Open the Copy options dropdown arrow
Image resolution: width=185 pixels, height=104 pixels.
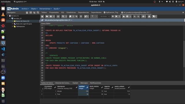pyautogui.click(x=73, y=16)
